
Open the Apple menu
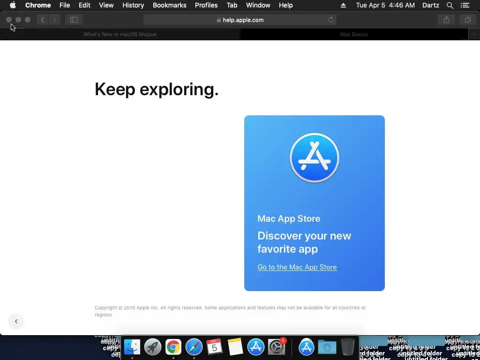pos(13,5)
